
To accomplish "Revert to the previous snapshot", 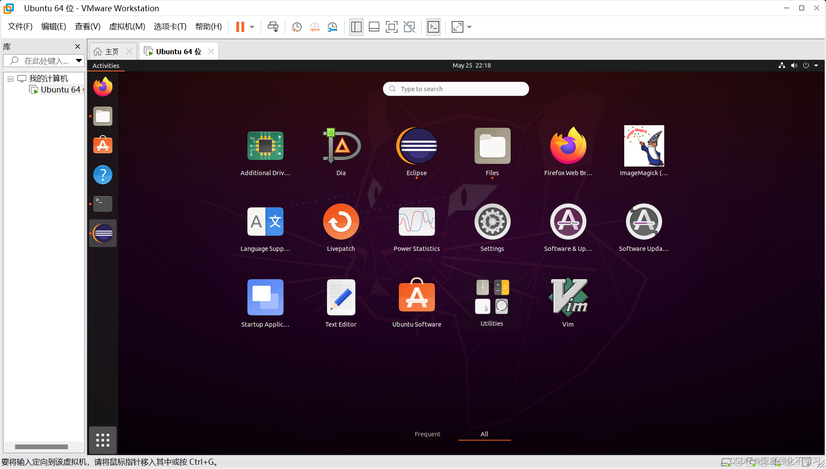I will [314, 27].
